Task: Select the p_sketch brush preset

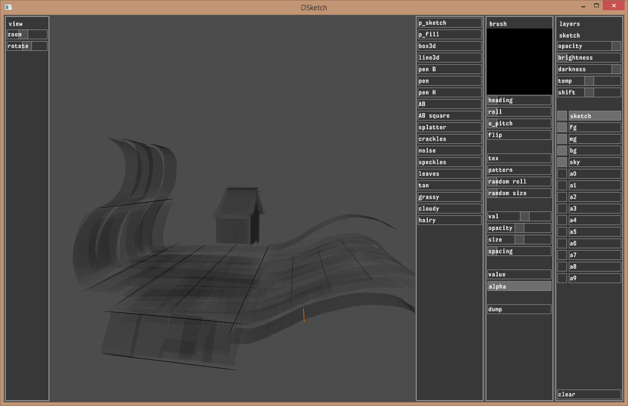Action: coord(449,23)
